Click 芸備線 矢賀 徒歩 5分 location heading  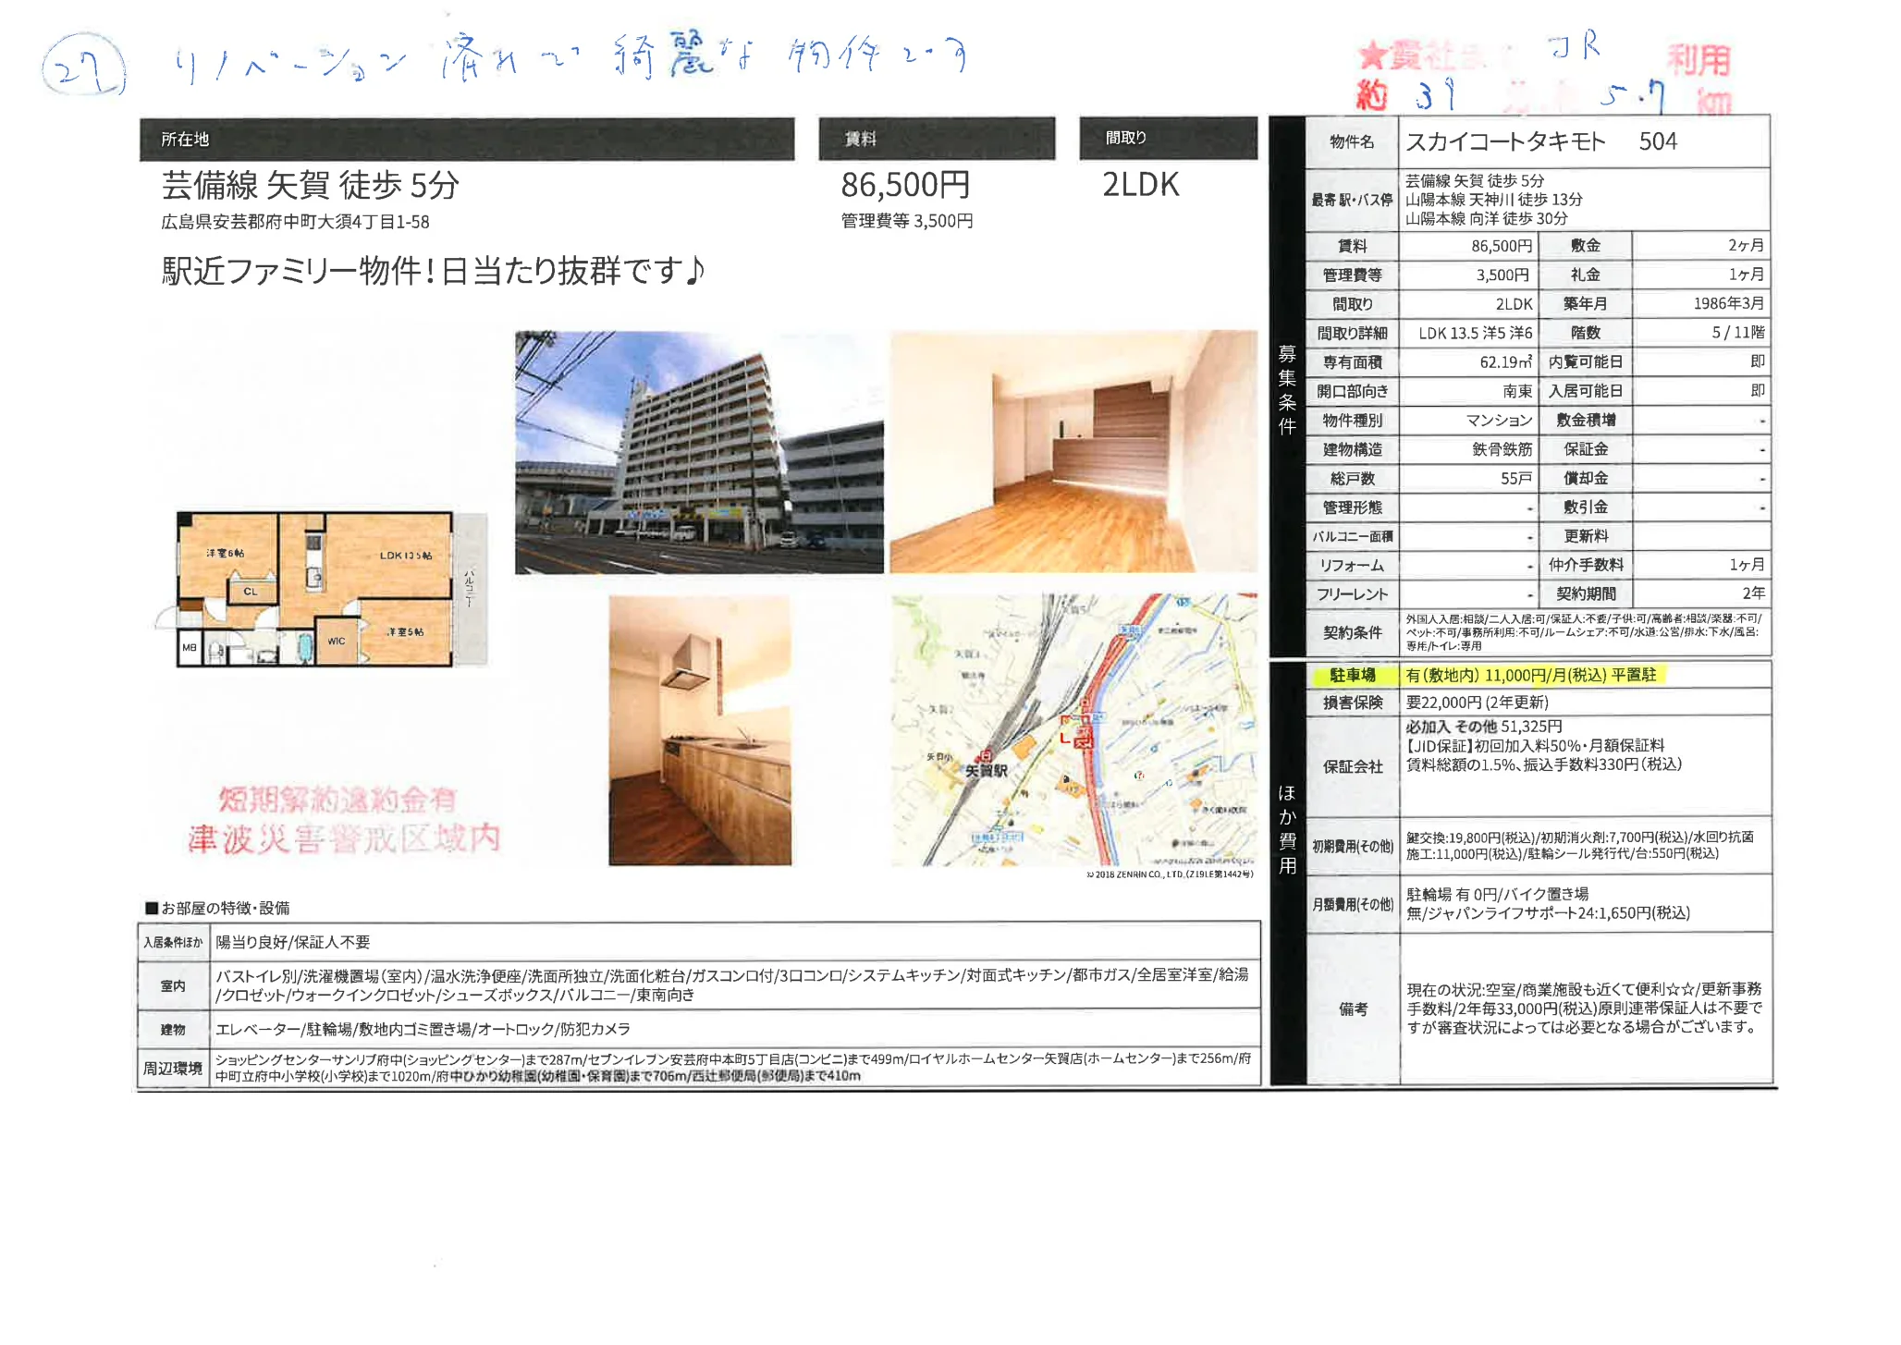[x=310, y=186]
